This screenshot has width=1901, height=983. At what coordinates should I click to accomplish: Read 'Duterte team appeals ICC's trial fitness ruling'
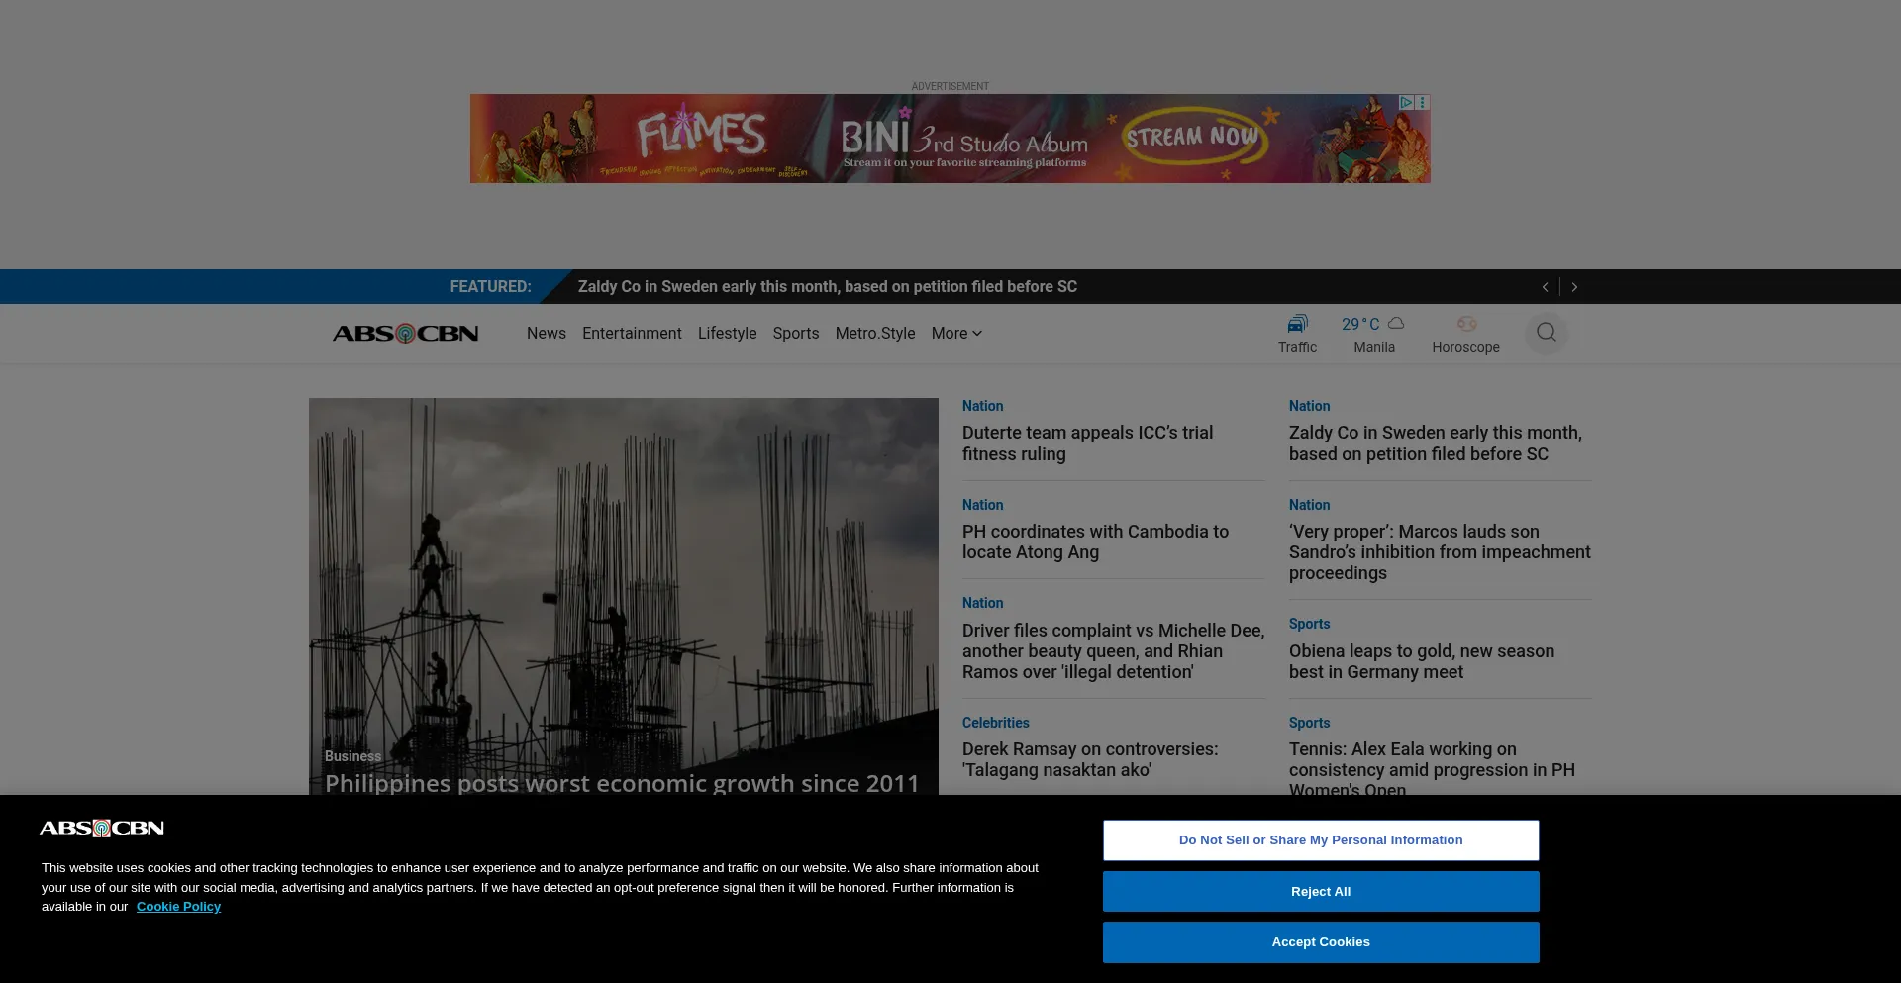[1087, 443]
